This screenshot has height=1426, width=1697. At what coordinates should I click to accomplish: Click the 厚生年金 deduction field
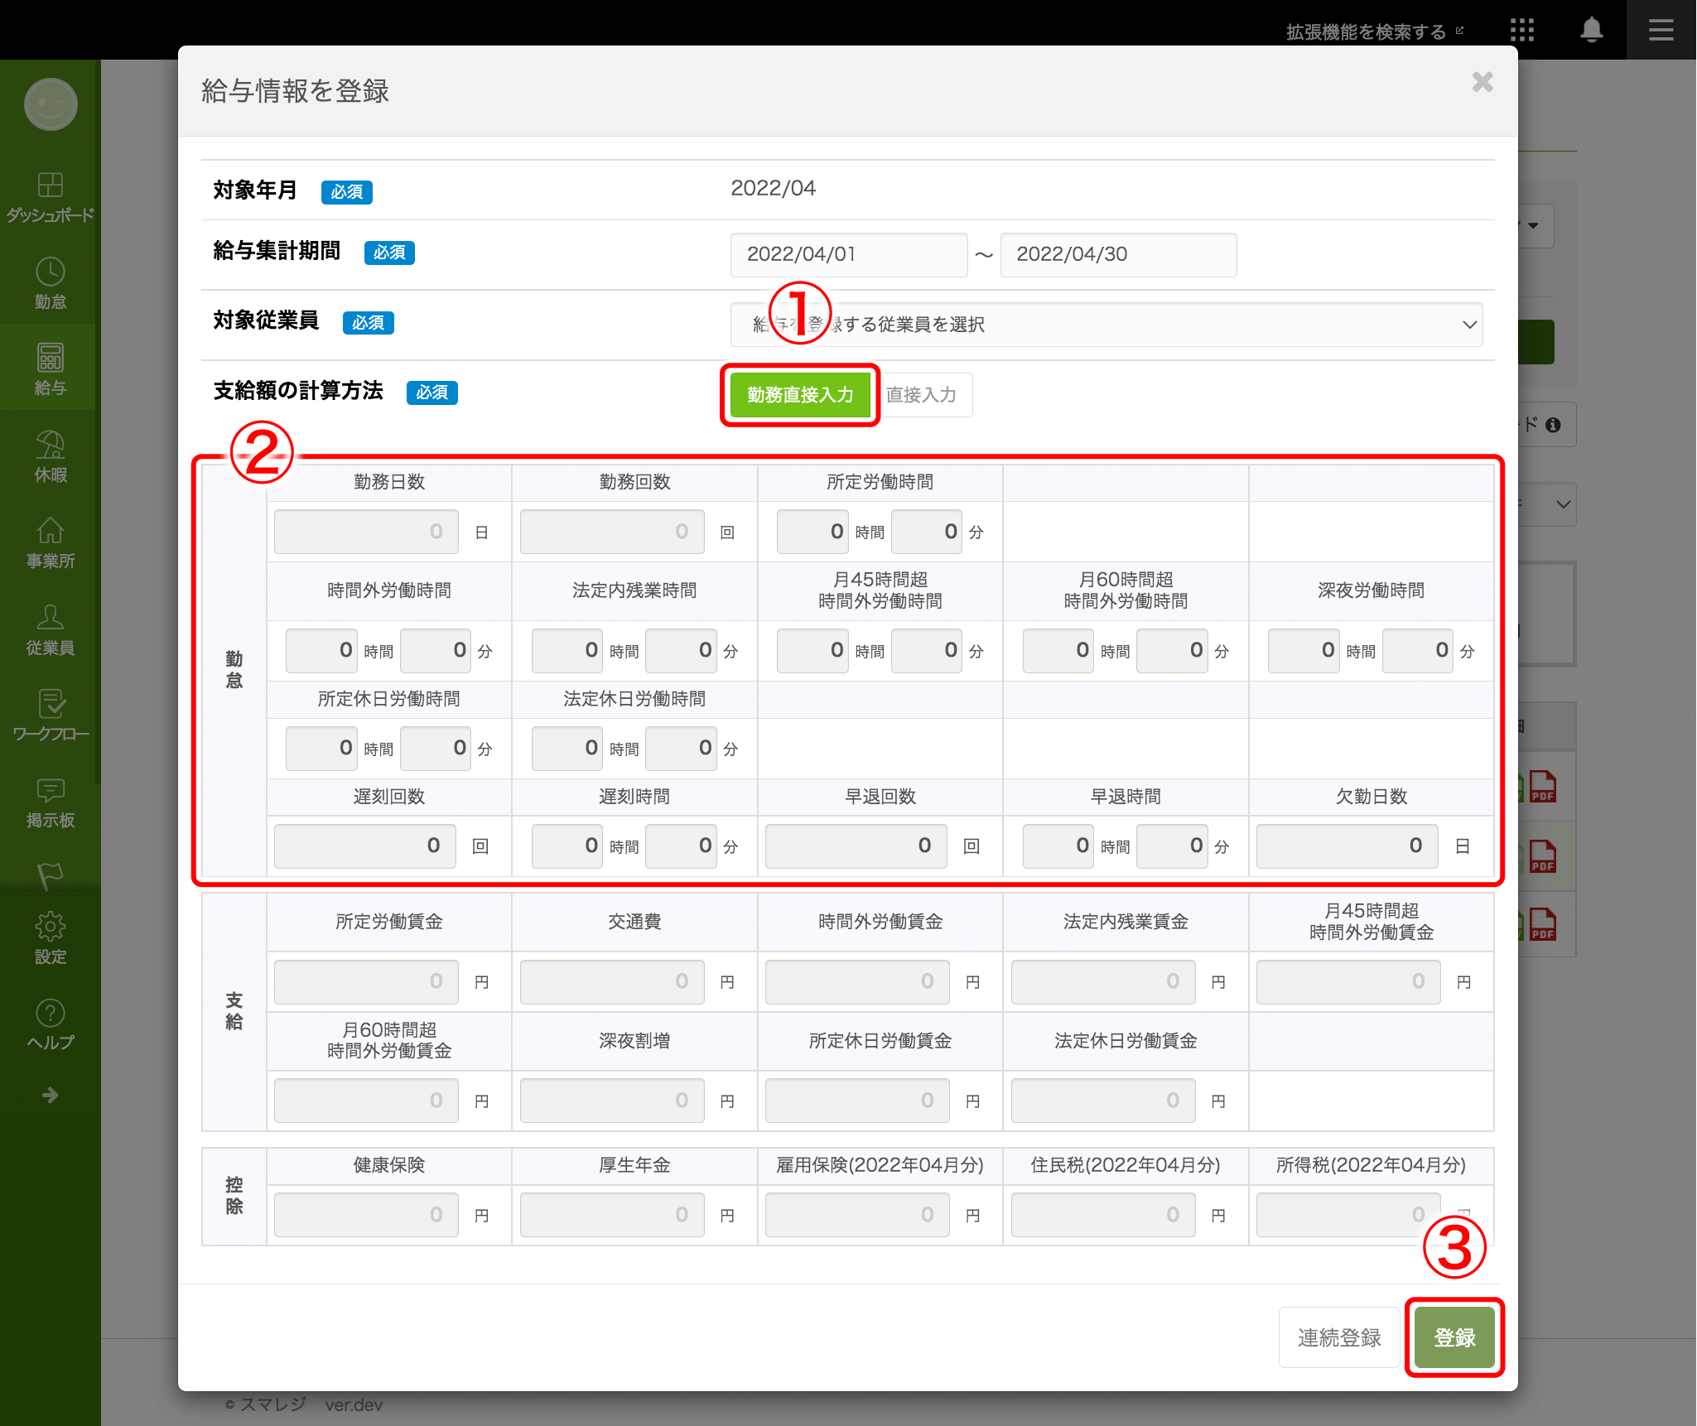point(612,1215)
